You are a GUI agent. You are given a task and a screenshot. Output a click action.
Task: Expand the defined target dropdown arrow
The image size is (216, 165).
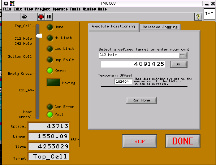pyautogui.click(x=183, y=56)
